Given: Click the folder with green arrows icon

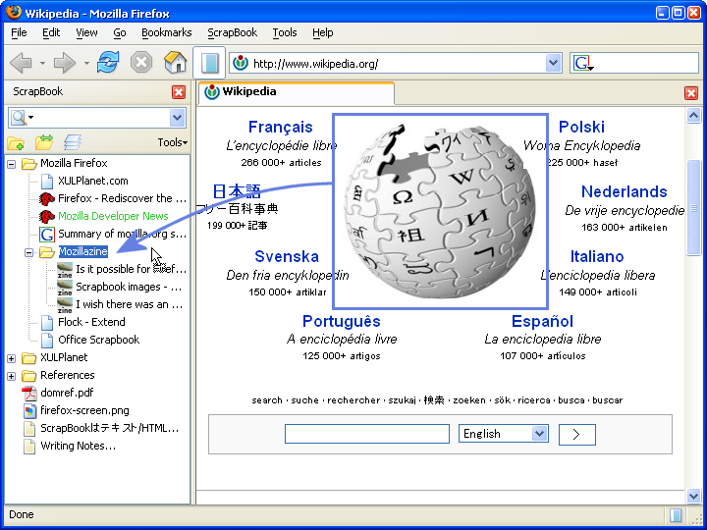Looking at the screenshot, I should click(44, 142).
